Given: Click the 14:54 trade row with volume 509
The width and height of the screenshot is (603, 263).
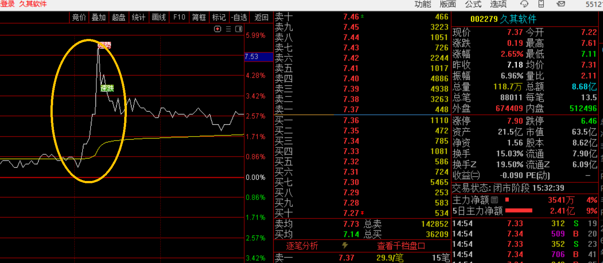Looking at the screenshot, I should point(524,234).
